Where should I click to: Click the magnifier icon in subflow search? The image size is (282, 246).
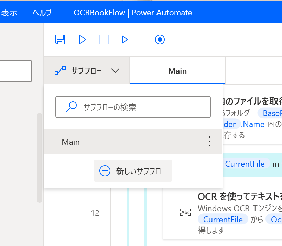pyautogui.click(x=71, y=107)
